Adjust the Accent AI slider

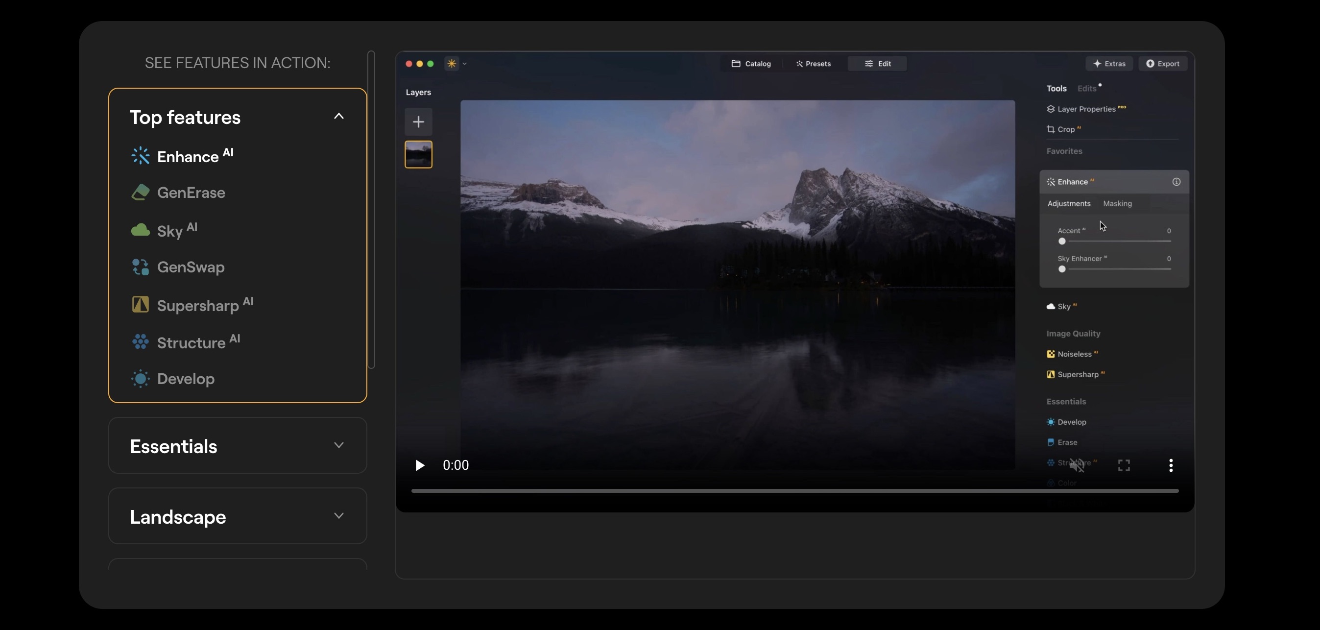[x=1114, y=242]
